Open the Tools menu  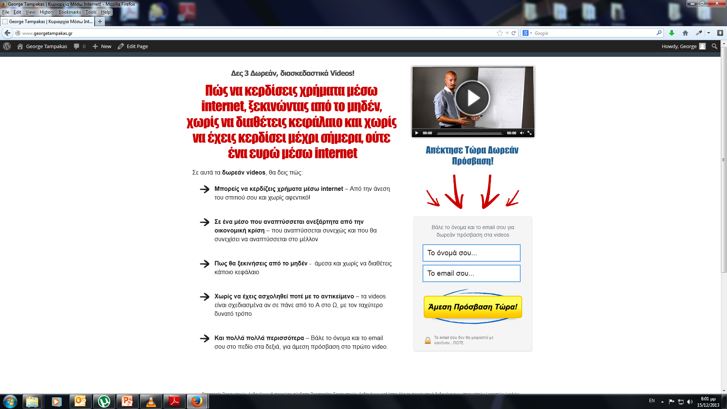click(x=91, y=12)
